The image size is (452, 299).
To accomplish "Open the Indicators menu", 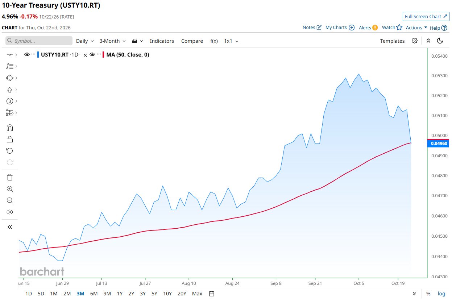I will tap(162, 41).
